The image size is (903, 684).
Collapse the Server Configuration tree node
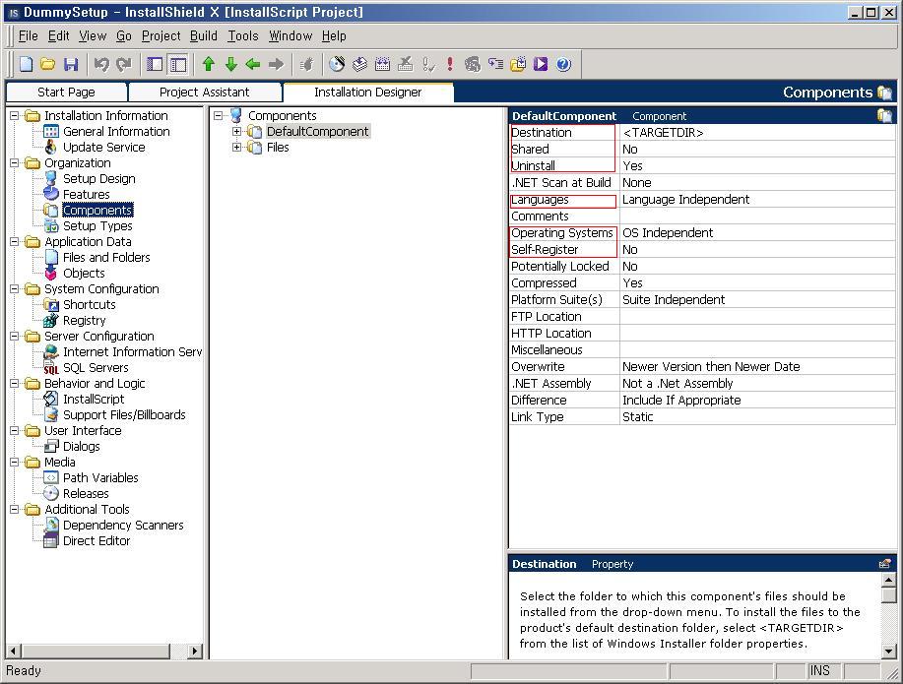(x=15, y=337)
